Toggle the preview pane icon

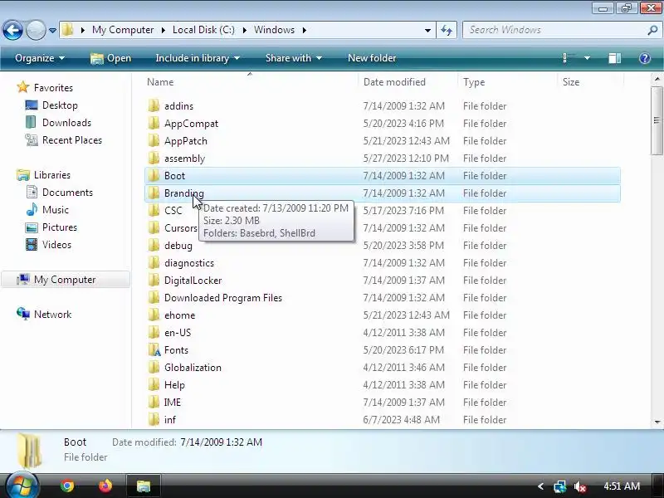(x=614, y=58)
